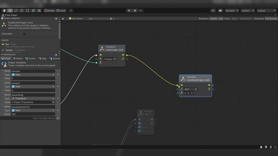This screenshot has width=278, height=156.
Task: Click flow input port of localEulerAngles node
Action: (178, 85)
